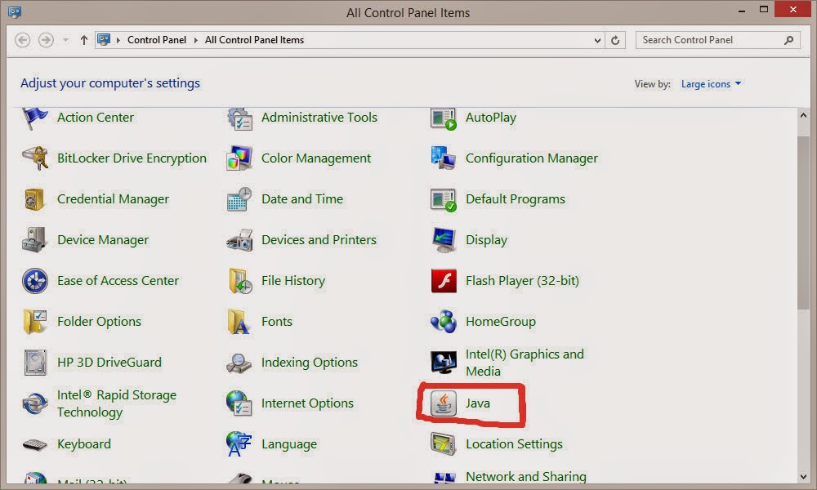Viewport: 817px width, 490px height.
Task: Open the Keyboard settings
Action: point(84,443)
